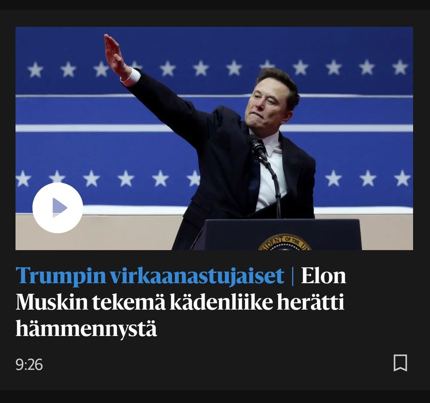This screenshot has height=403, width=430.
Task: Click the word 'hämmennystä' in the headline
Action: [86, 328]
